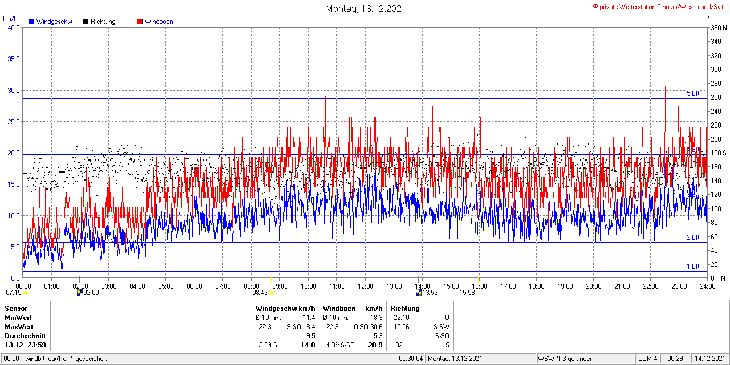
Task: Click the black Richtung legend swatch
Action: click(86, 22)
